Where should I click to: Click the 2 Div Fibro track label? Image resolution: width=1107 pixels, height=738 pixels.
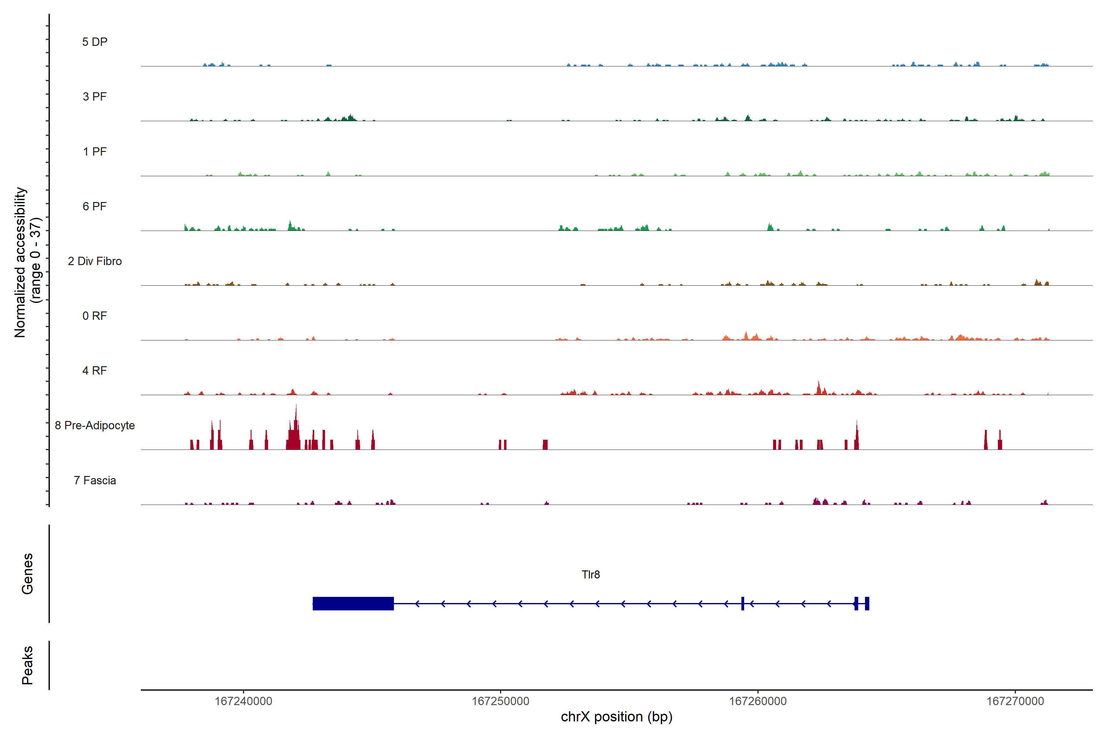pyautogui.click(x=95, y=261)
